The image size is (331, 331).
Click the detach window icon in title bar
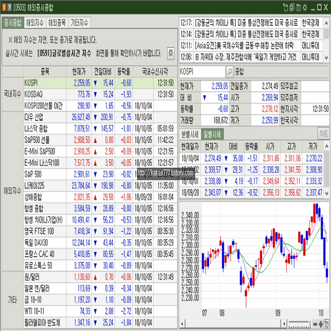[285, 7]
